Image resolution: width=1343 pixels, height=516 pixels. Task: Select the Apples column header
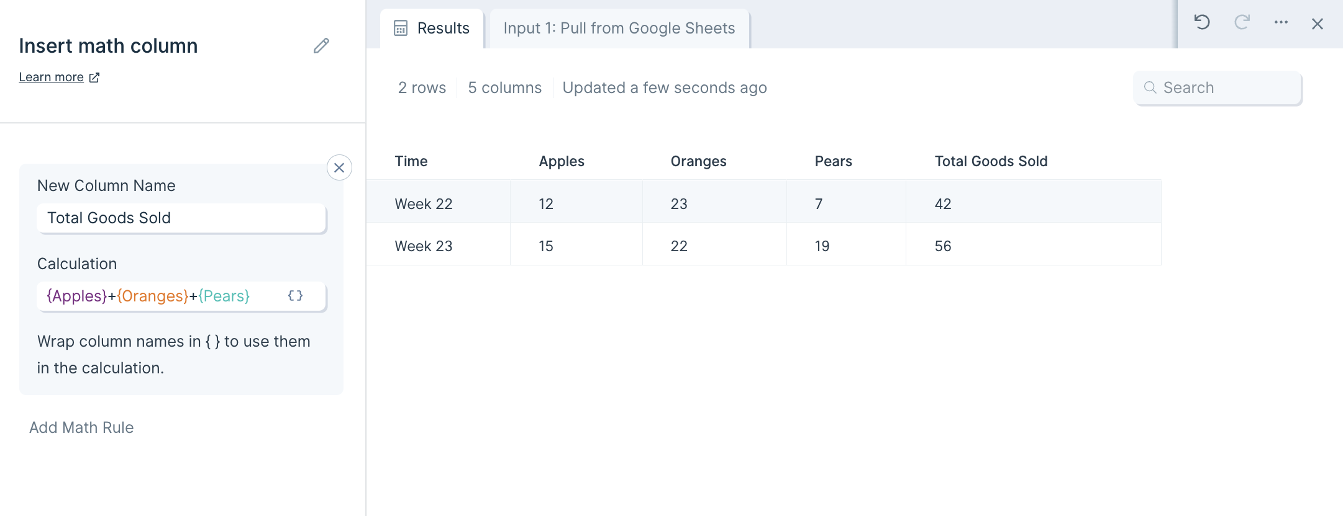pyautogui.click(x=562, y=161)
